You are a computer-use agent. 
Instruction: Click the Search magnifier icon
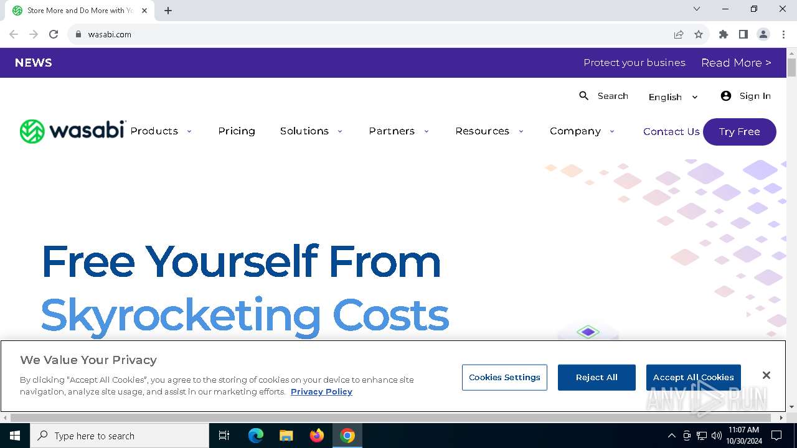584,96
